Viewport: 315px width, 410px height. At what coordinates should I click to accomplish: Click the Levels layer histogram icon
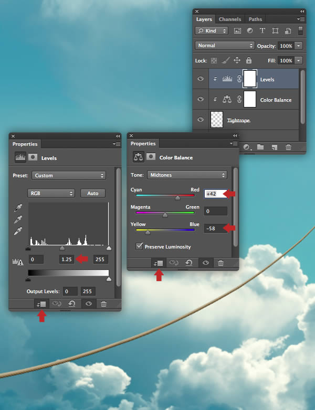[227, 79]
